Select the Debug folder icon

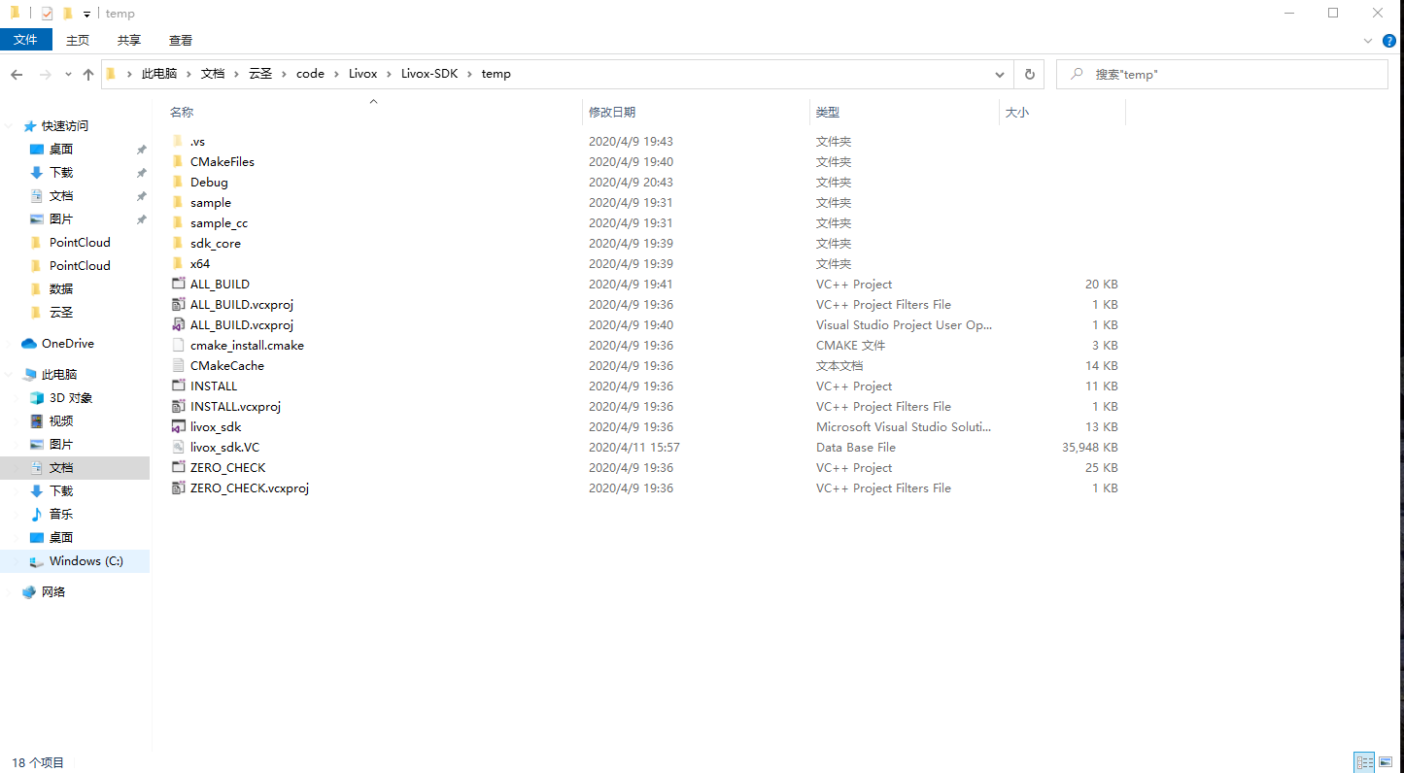point(178,182)
